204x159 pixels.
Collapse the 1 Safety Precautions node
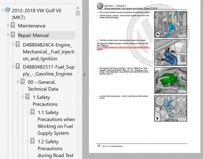pos(23,97)
